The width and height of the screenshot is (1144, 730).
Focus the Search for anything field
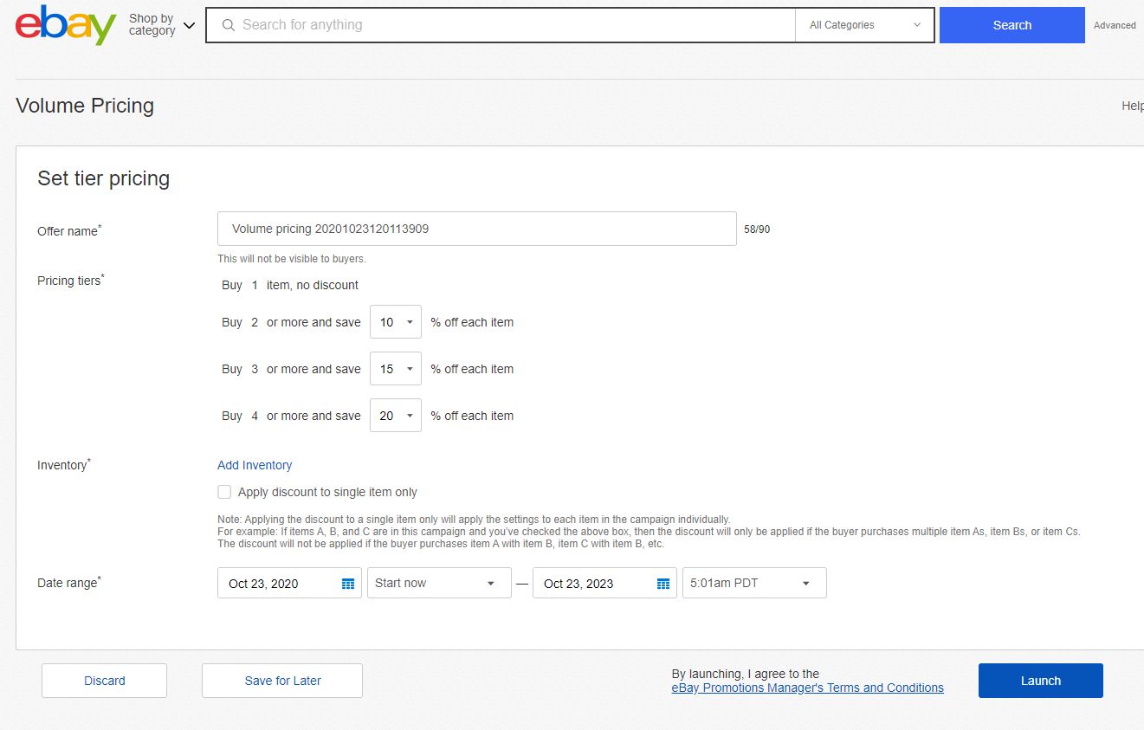pos(501,25)
